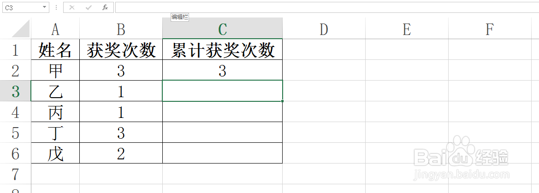Select column B header
The width and height of the screenshot is (539, 193).
(x=121, y=29)
